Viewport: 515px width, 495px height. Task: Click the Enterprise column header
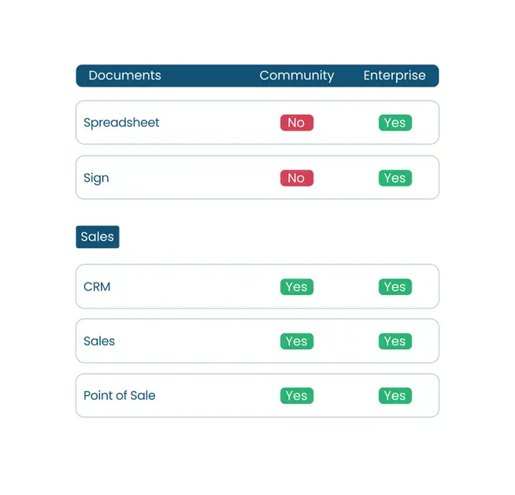pos(394,76)
